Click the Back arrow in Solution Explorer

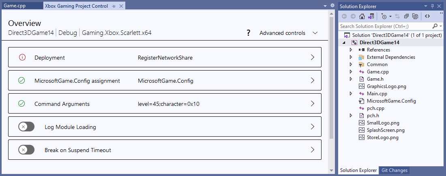pyautogui.click(x=344, y=17)
